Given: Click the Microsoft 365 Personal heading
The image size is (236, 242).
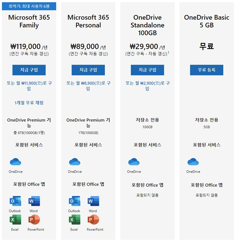Looking at the screenshot, I should point(88,21).
